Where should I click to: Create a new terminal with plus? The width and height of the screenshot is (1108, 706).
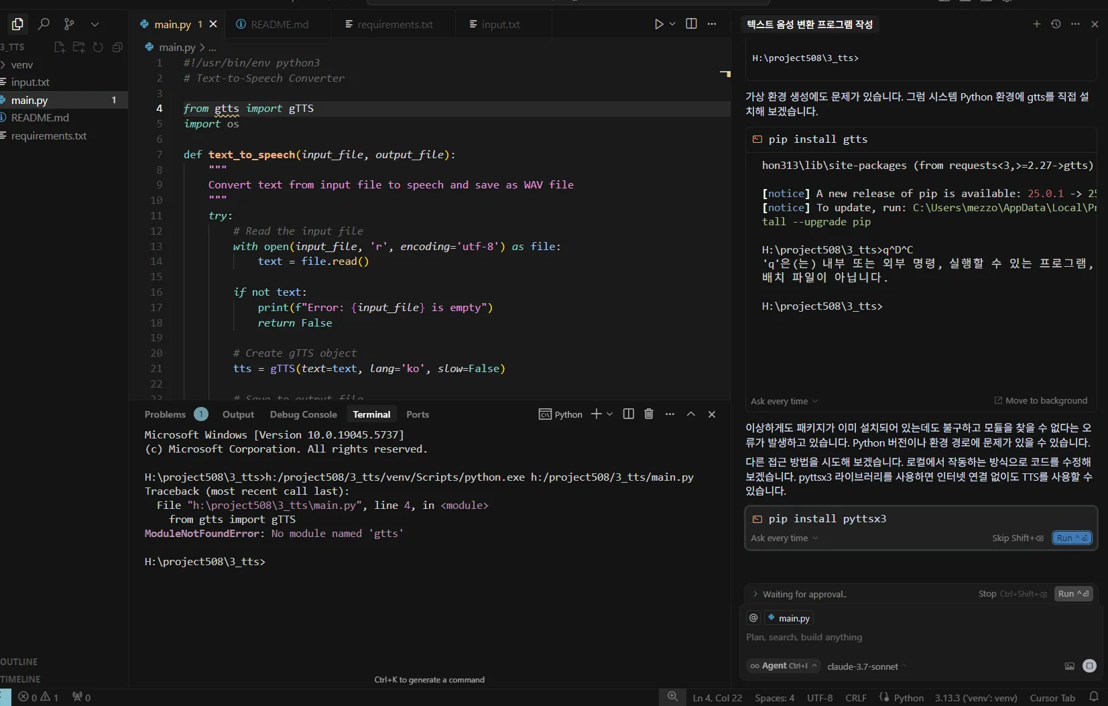tap(596, 414)
